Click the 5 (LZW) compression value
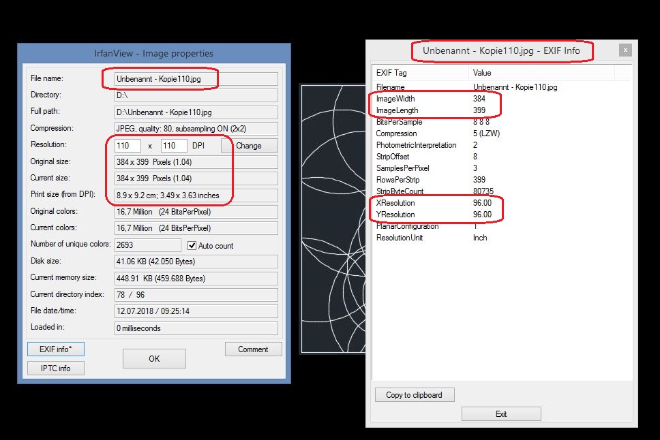Screen dimensions: 660x440 click(x=486, y=133)
